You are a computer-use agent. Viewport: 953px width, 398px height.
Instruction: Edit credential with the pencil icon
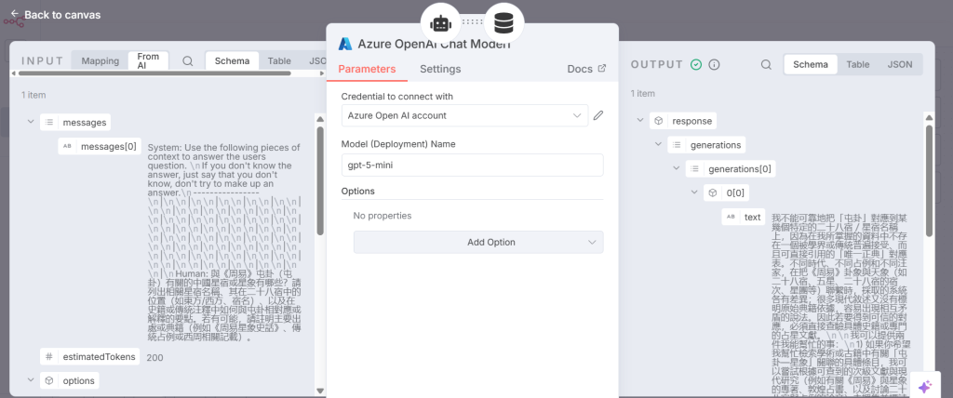pos(598,115)
